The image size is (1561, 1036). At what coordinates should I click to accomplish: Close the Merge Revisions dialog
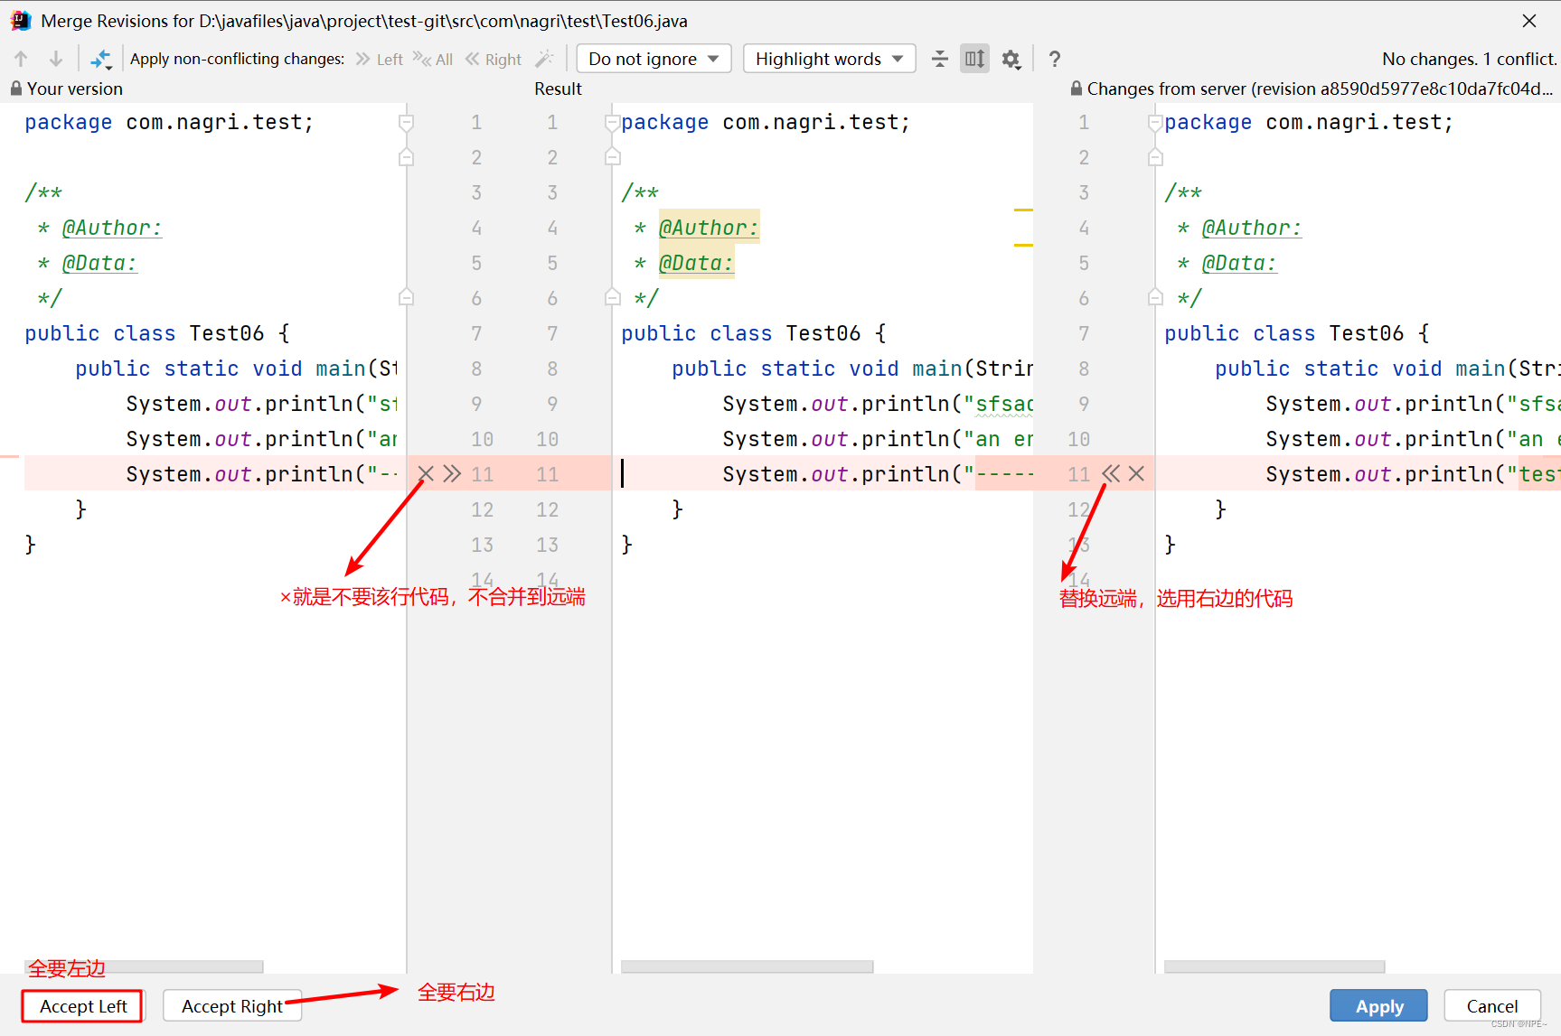click(1529, 20)
